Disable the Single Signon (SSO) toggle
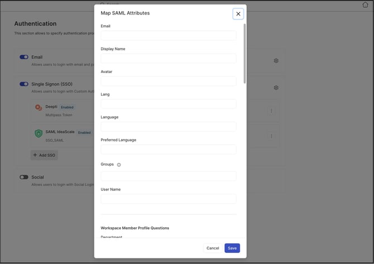Viewport: 374px width, 264px height. [24, 84]
